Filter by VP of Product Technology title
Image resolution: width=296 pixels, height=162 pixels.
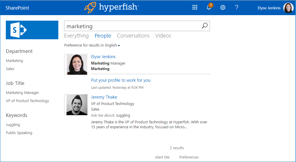click(x=27, y=101)
